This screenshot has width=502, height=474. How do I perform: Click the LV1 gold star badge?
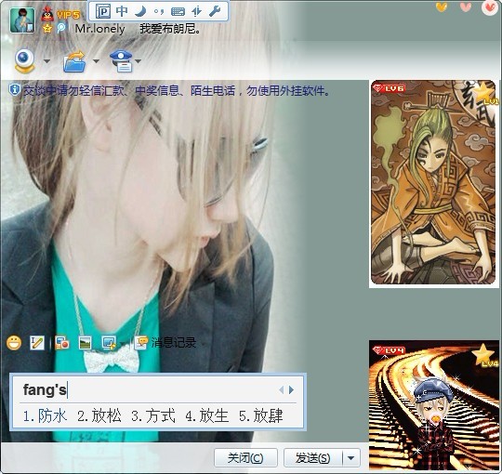point(485,95)
